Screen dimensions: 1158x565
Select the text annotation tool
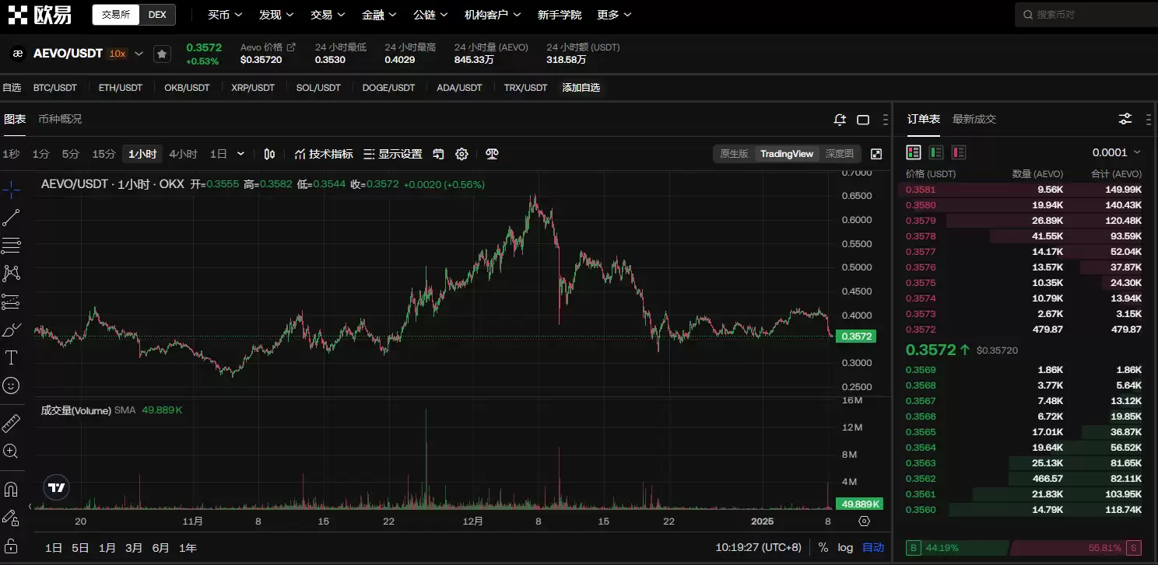pyautogui.click(x=11, y=357)
